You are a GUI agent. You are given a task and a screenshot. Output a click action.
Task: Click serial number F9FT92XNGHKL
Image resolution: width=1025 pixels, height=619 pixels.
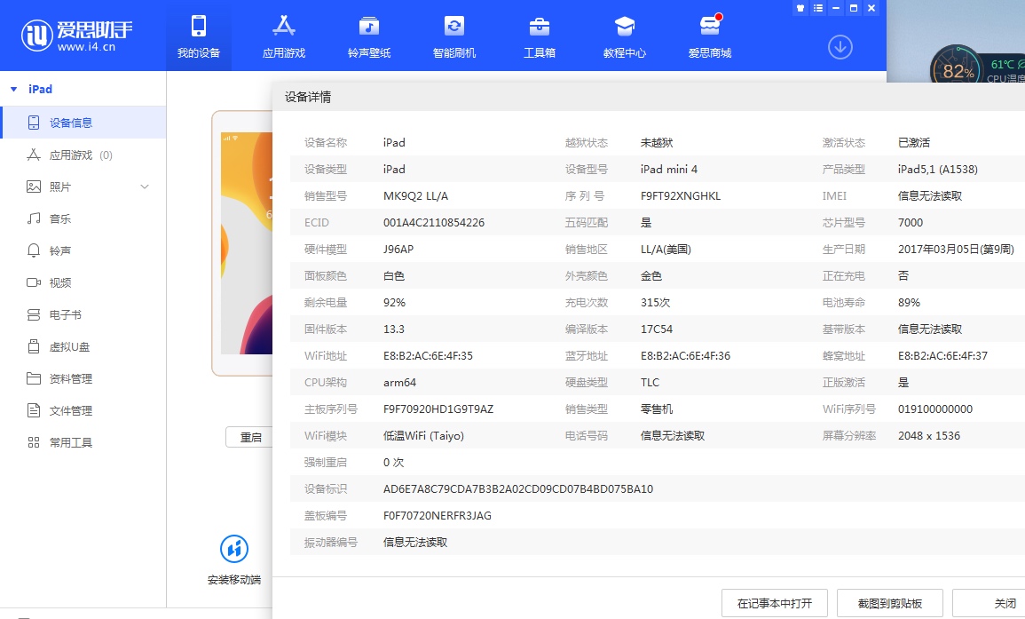(681, 195)
